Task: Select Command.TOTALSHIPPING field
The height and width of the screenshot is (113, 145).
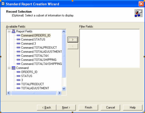Action: [x=39, y=60]
